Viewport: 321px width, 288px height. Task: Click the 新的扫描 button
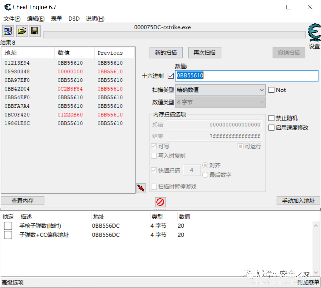click(166, 53)
